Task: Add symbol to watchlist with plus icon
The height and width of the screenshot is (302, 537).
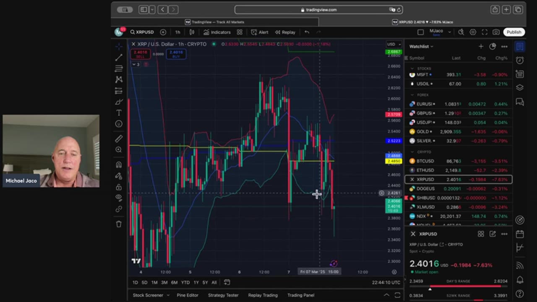Action: [x=481, y=47]
